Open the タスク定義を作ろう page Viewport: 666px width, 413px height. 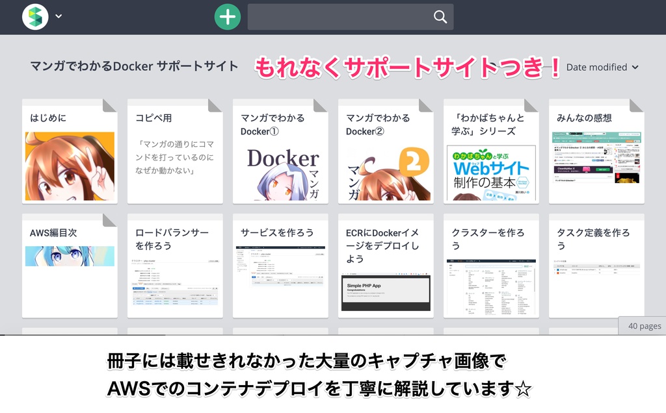click(x=596, y=266)
